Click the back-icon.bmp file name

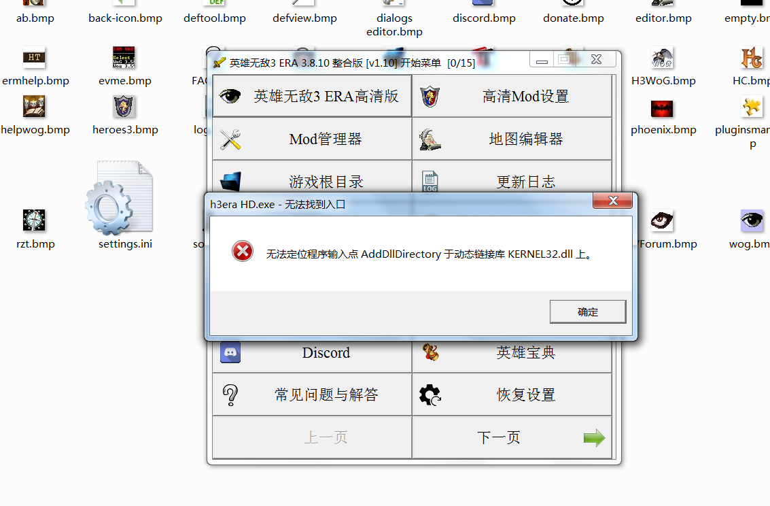point(125,18)
